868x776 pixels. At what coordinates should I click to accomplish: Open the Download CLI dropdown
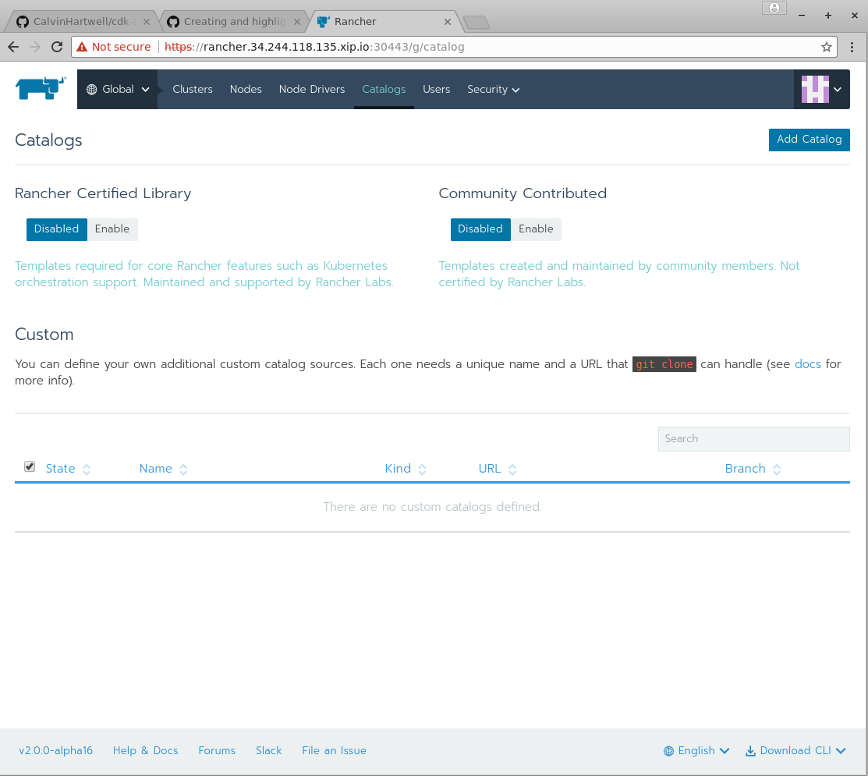pyautogui.click(x=795, y=750)
